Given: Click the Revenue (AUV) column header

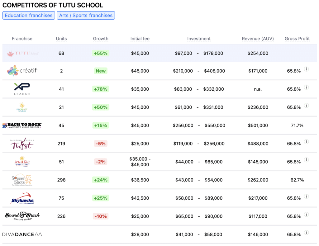Looking at the screenshot, I should pos(258,39).
